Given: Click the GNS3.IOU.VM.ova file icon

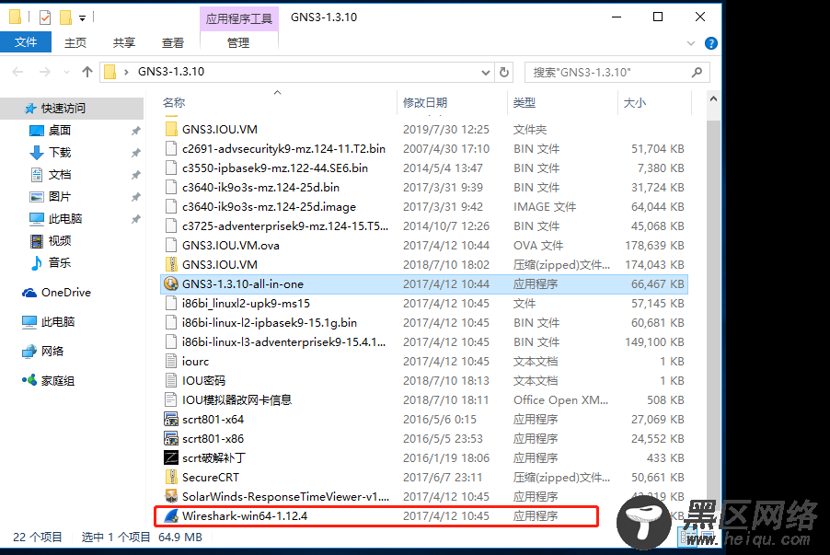Looking at the screenshot, I should (x=171, y=245).
